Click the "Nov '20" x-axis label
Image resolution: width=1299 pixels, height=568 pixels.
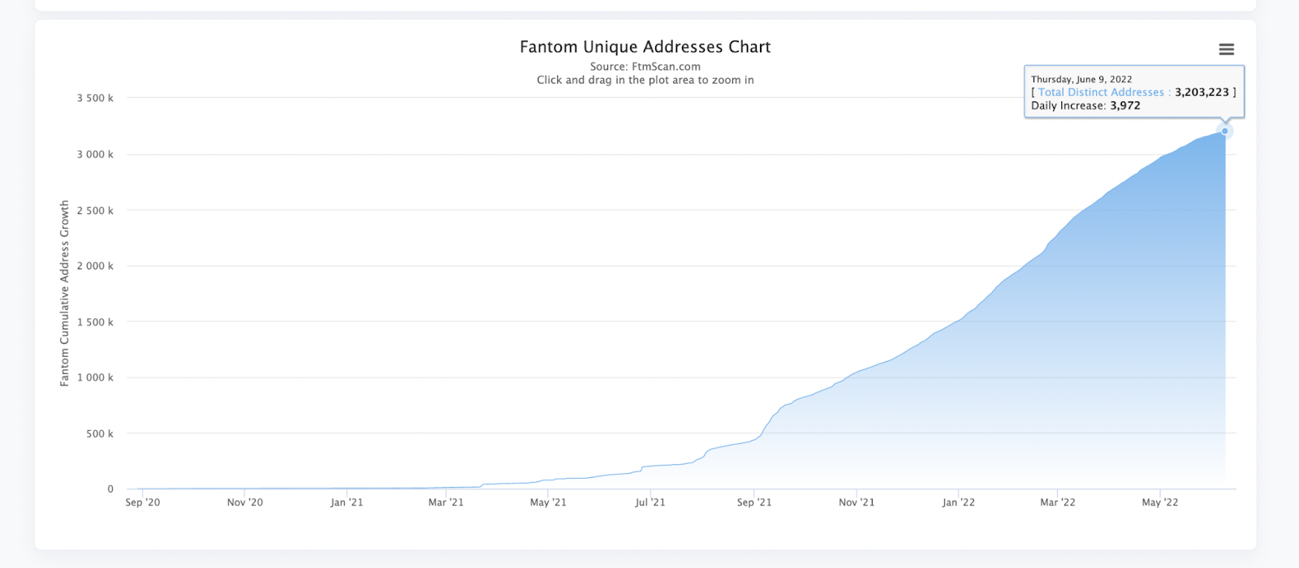click(x=245, y=502)
